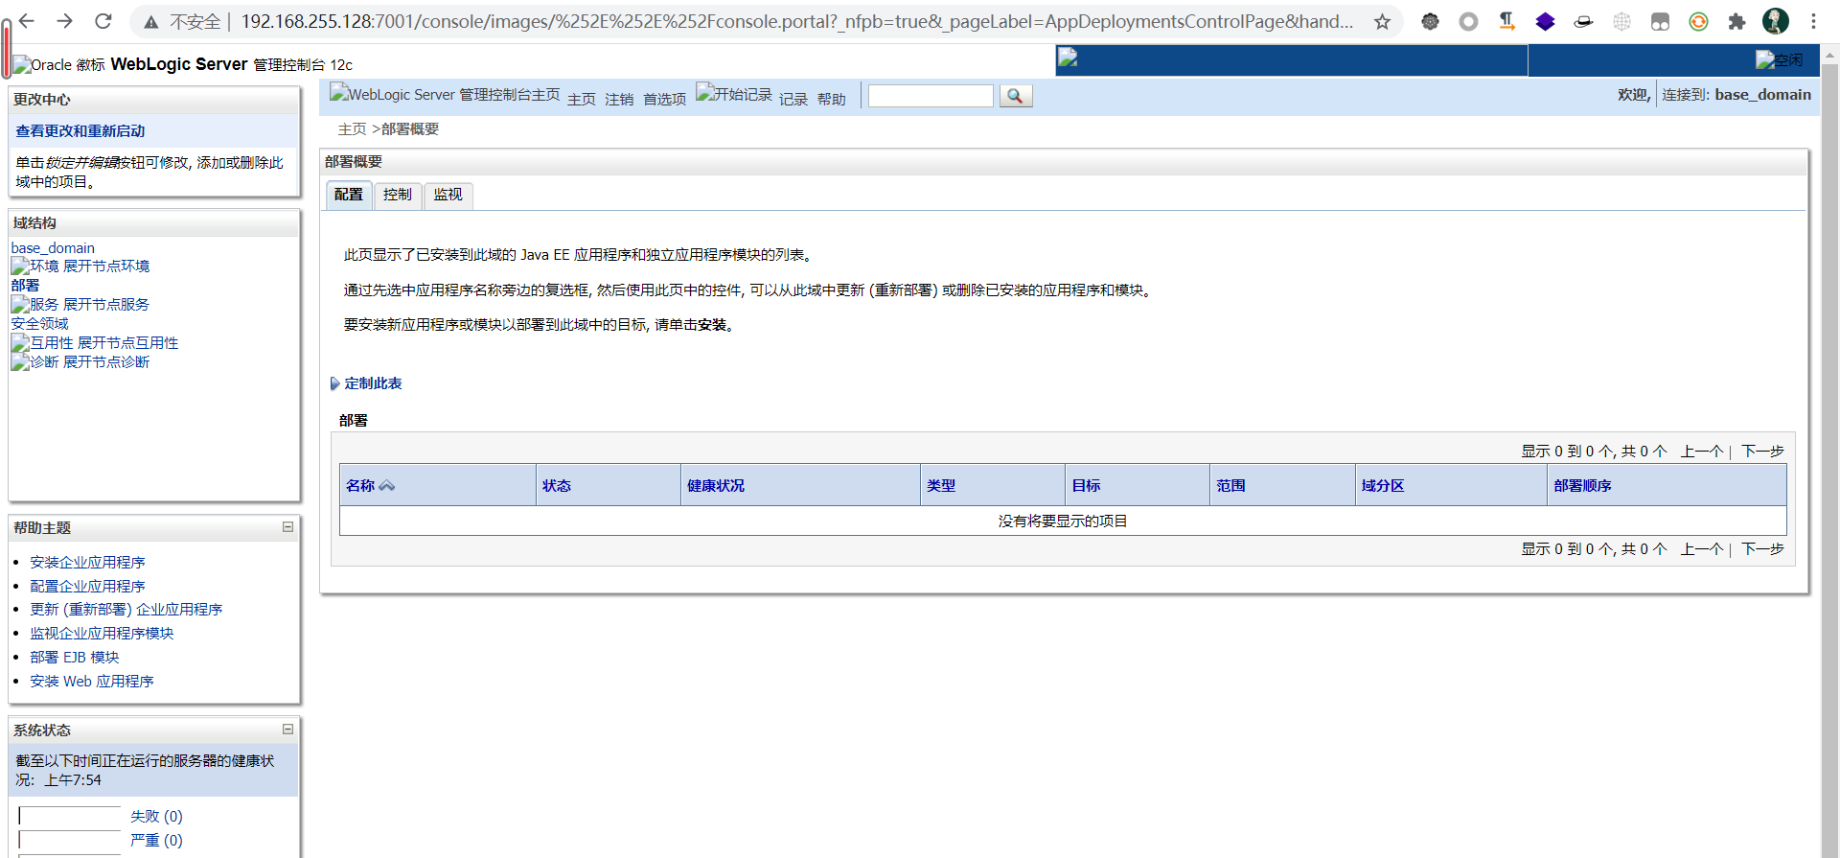
Task: Select base_domain in domain structure
Action: 53,248
